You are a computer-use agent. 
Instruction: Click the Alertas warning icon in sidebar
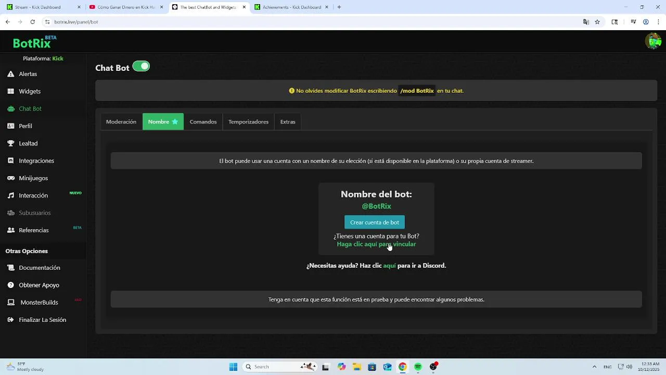[10, 74]
